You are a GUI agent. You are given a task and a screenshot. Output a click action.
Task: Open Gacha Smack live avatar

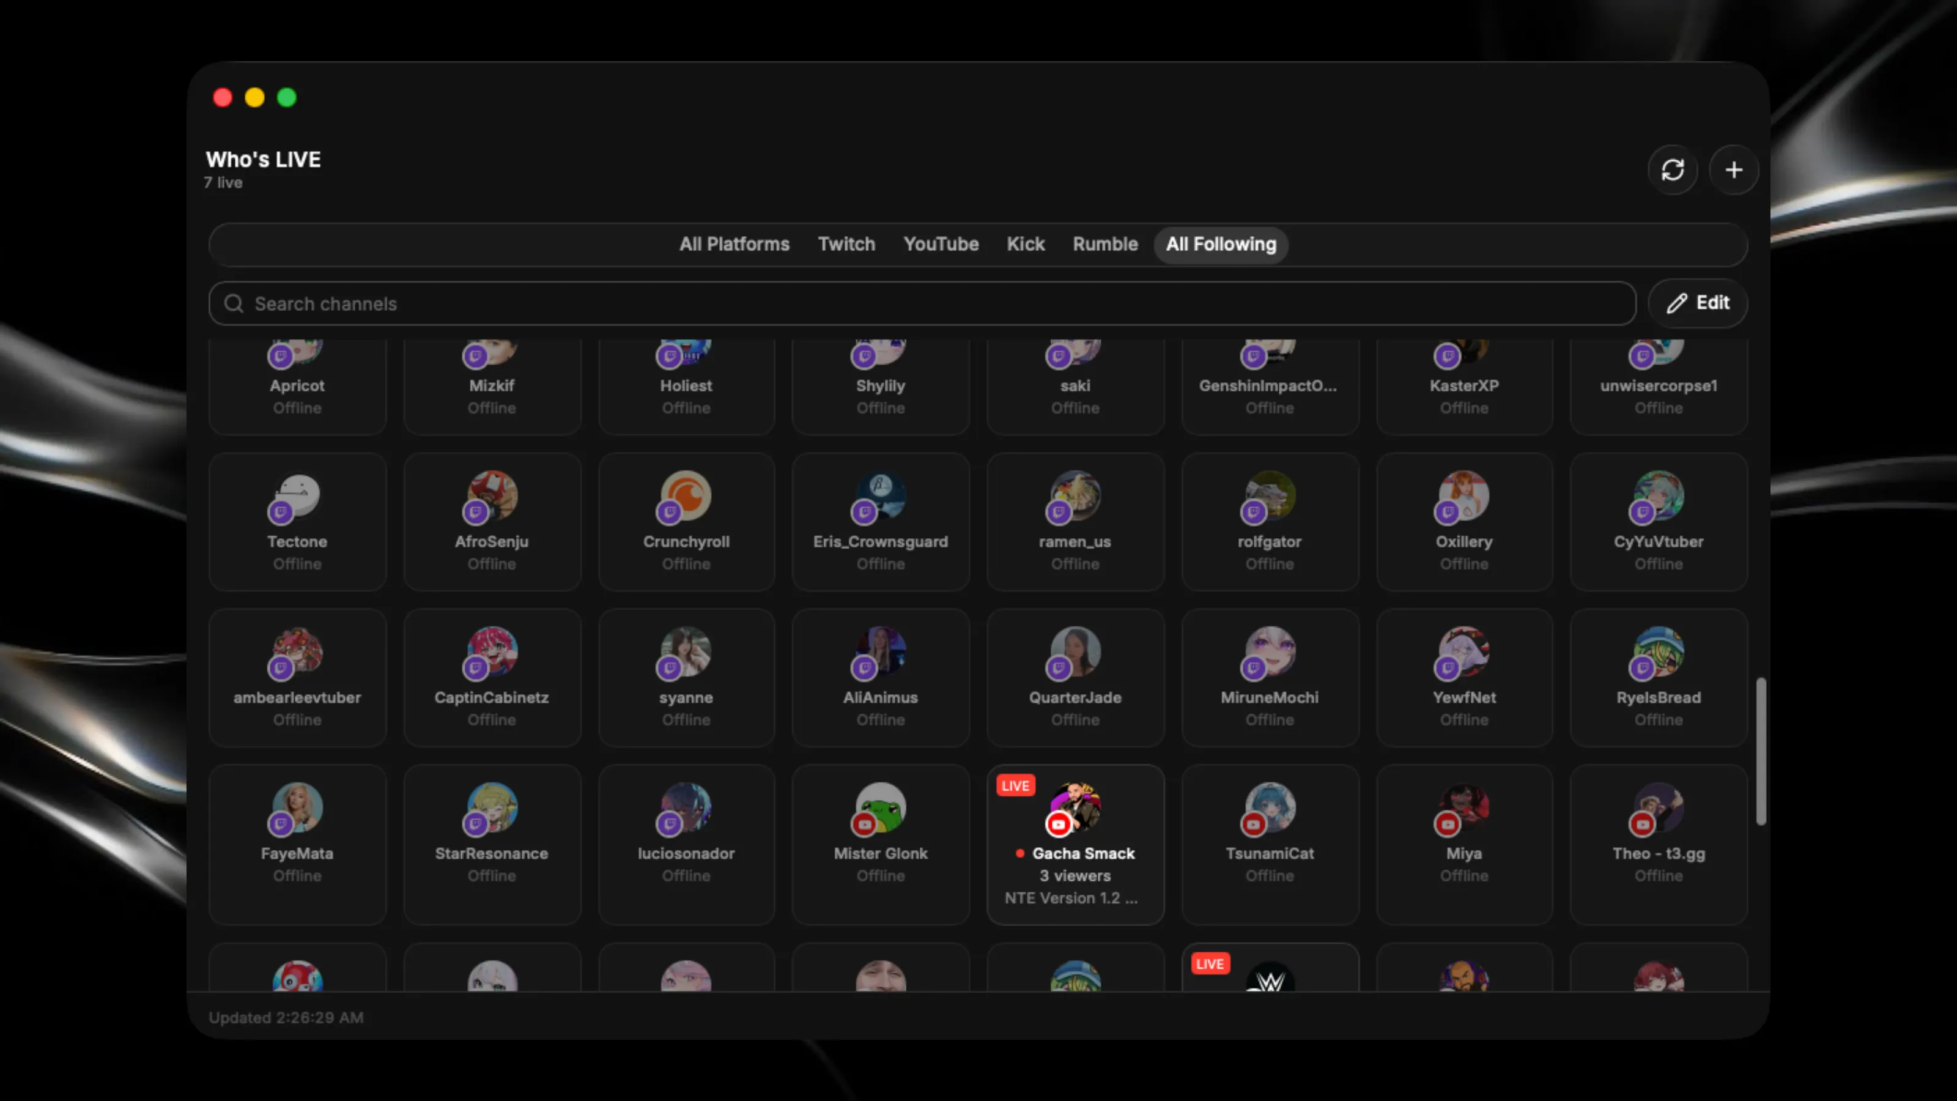1075,807
